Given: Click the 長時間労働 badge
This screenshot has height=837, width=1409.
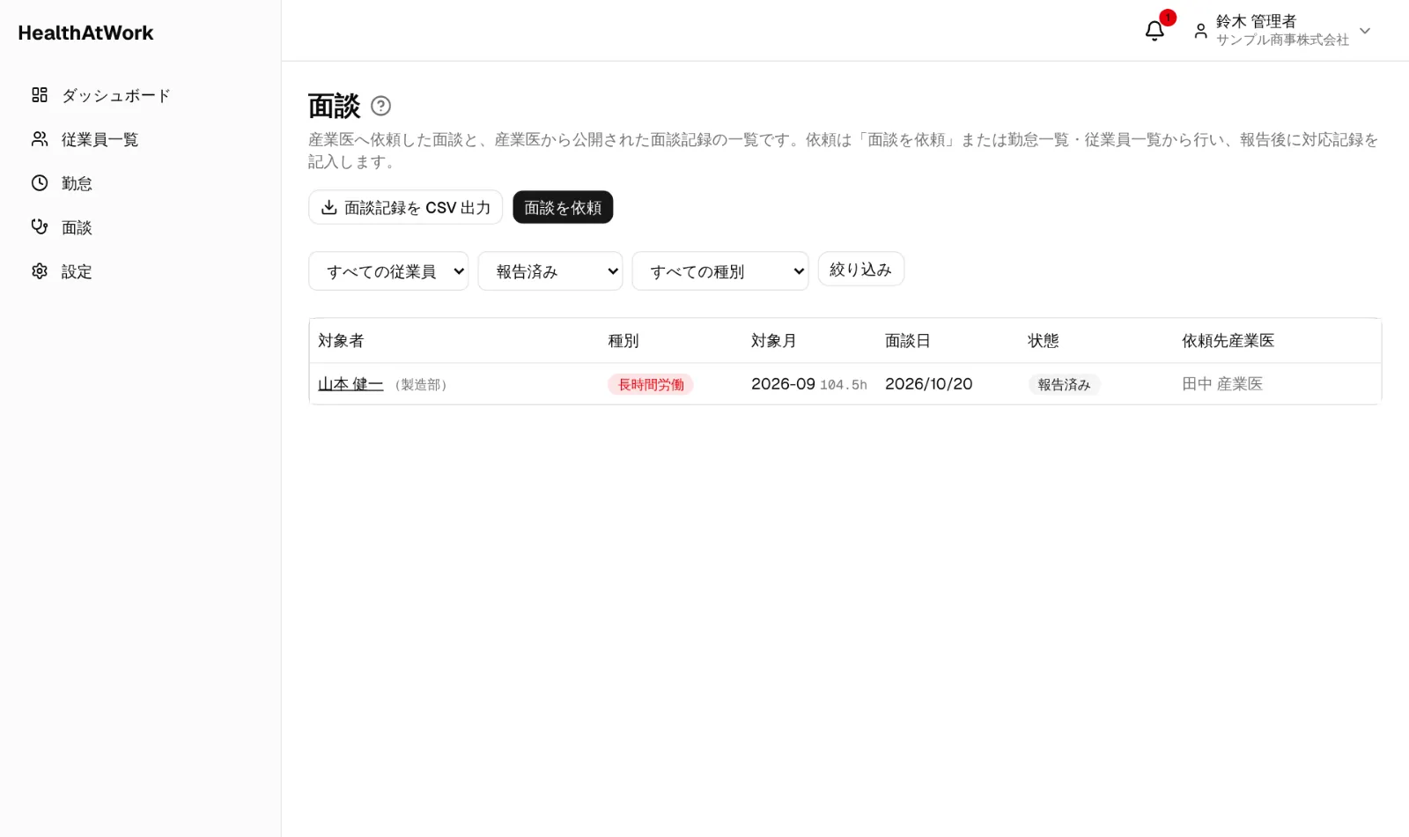Looking at the screenshot, I should click(651, 384).
